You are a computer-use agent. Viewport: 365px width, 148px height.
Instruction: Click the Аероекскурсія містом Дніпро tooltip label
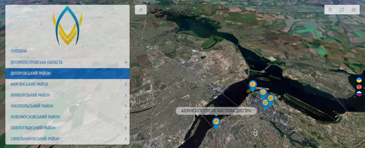216,111
